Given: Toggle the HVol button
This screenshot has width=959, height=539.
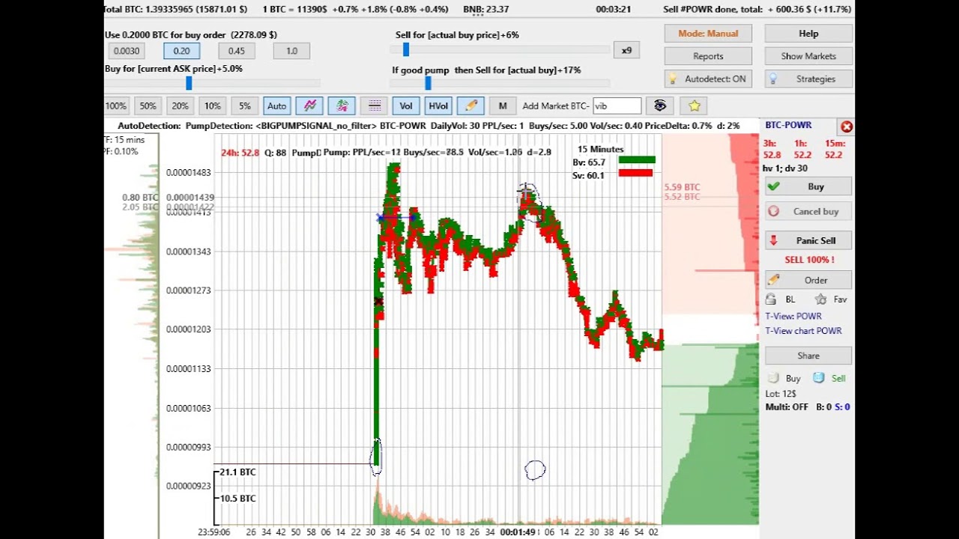Looking at the screenshot, I should click(438, 106).
